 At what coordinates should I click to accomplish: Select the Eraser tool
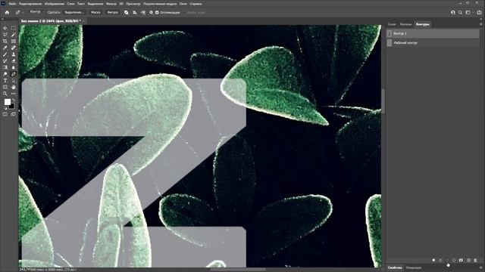[x=14, y=60]
